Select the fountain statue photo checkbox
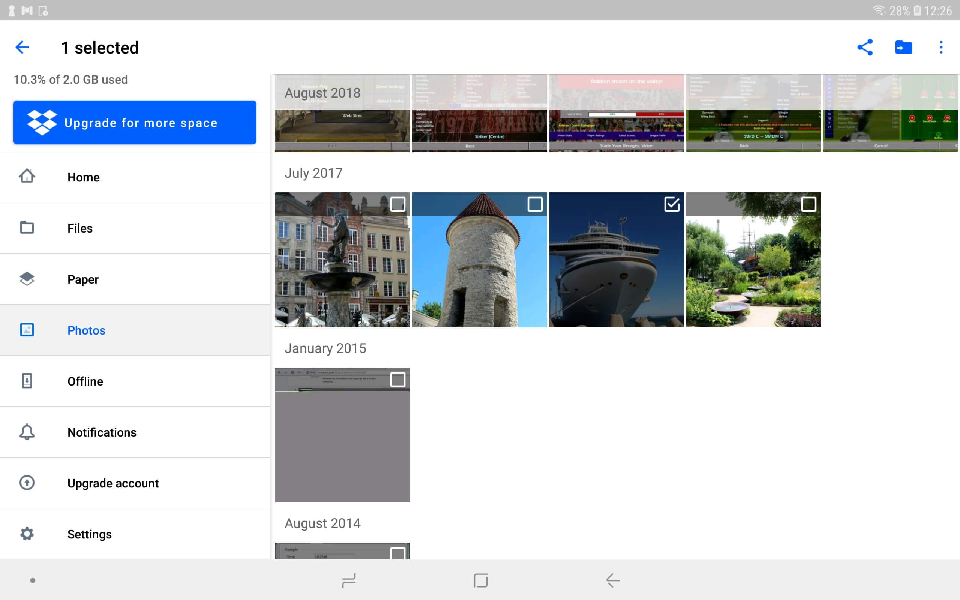 click(398, 204)
